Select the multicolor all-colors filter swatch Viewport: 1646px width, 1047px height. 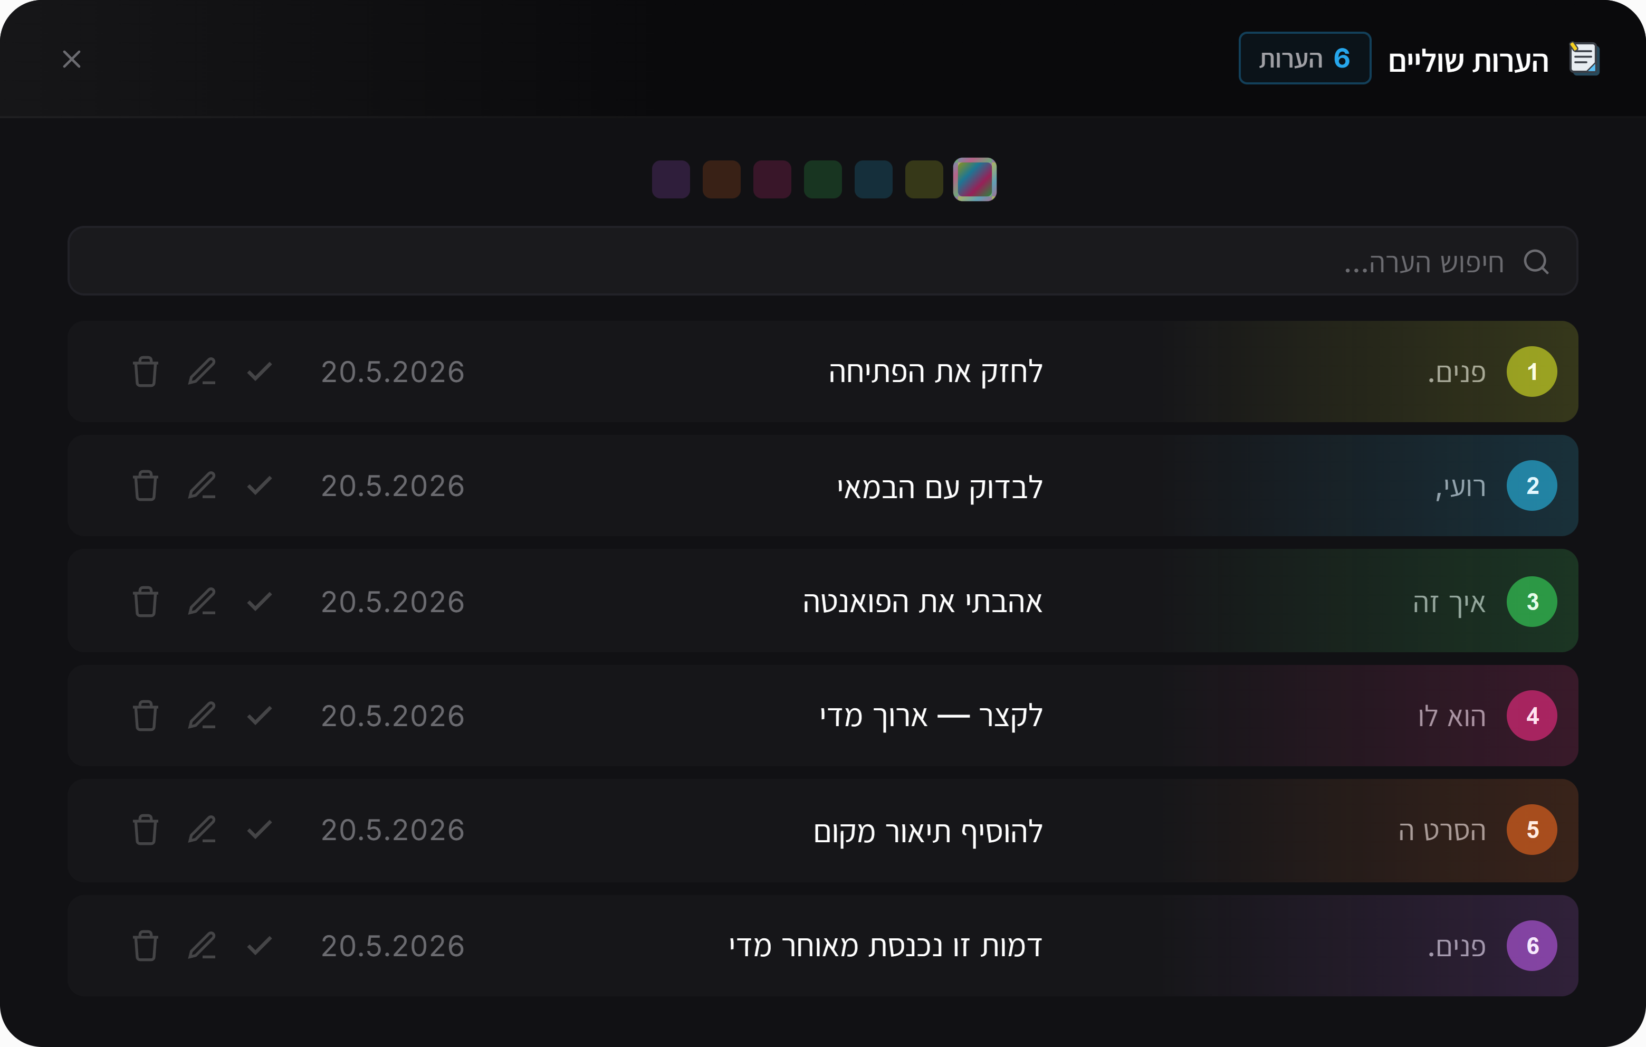pyautogui.click(x=975, y=179)
